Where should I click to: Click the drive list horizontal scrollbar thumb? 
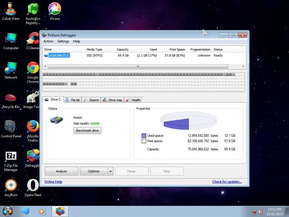point(138,66)
